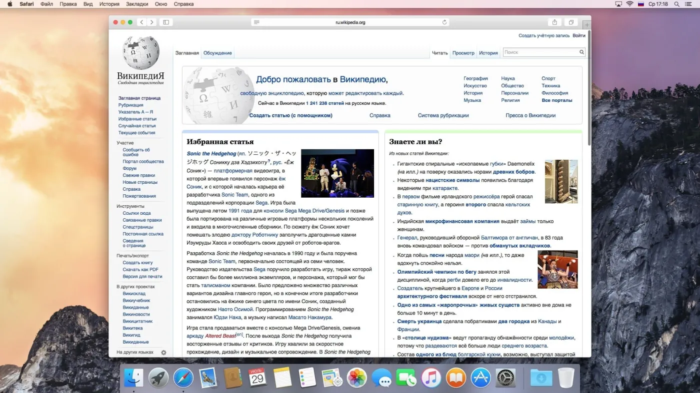
Task: Click the Wikipedia globe logo in the sidebar
Action: (x=141, y=53)
